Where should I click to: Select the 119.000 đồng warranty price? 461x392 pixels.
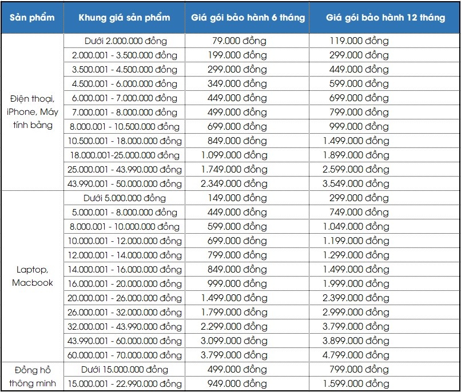[x=360, y=41]
